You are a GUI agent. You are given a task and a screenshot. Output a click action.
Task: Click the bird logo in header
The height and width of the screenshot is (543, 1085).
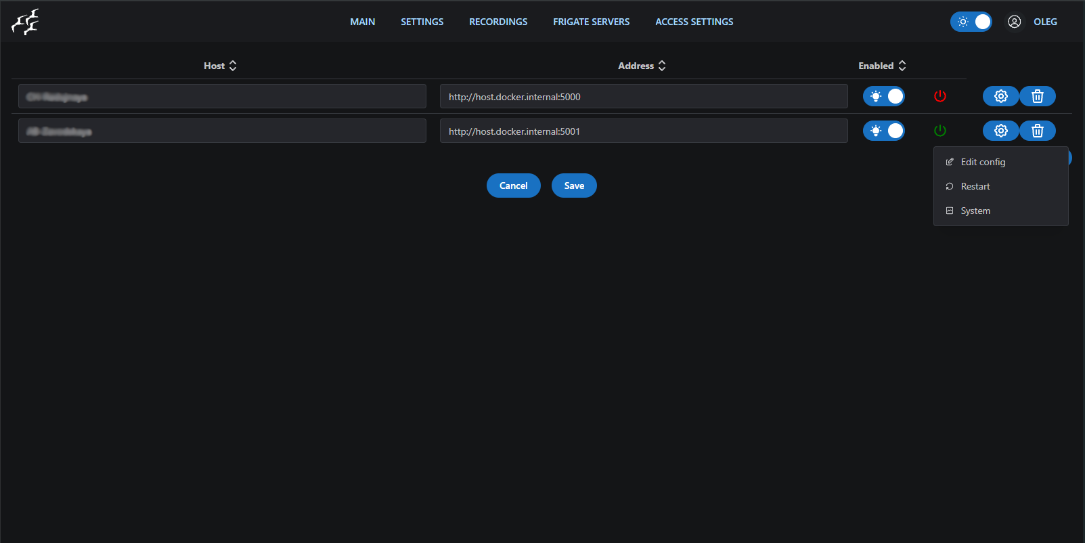tap(25, 22)
